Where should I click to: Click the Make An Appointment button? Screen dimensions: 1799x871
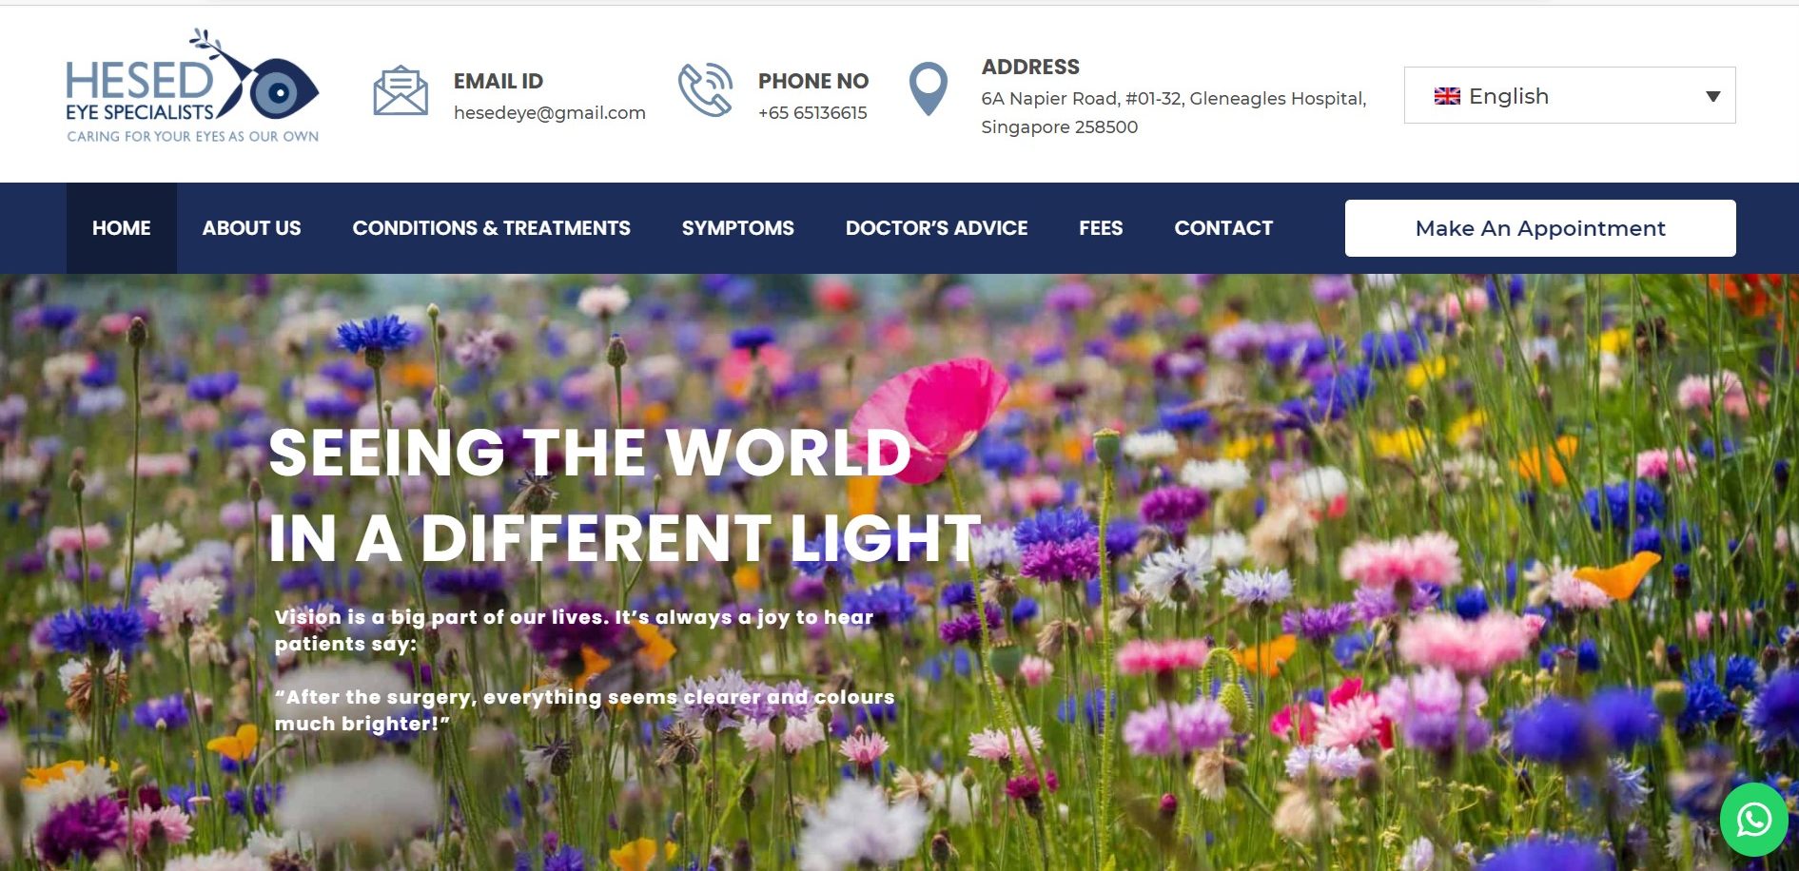click(1540, 228)
